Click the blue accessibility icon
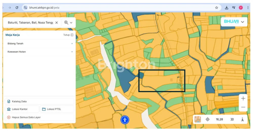The image size is (253, 131). click(x=125, y=120)
